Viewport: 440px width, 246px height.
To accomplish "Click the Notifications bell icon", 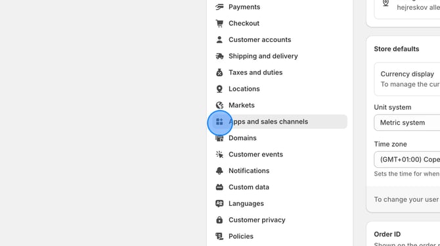I will click(219, 170).
